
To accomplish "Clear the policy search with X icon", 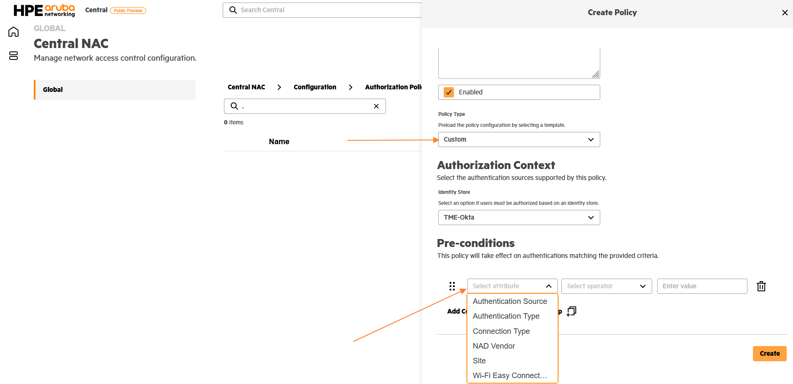I will (376, 106).
